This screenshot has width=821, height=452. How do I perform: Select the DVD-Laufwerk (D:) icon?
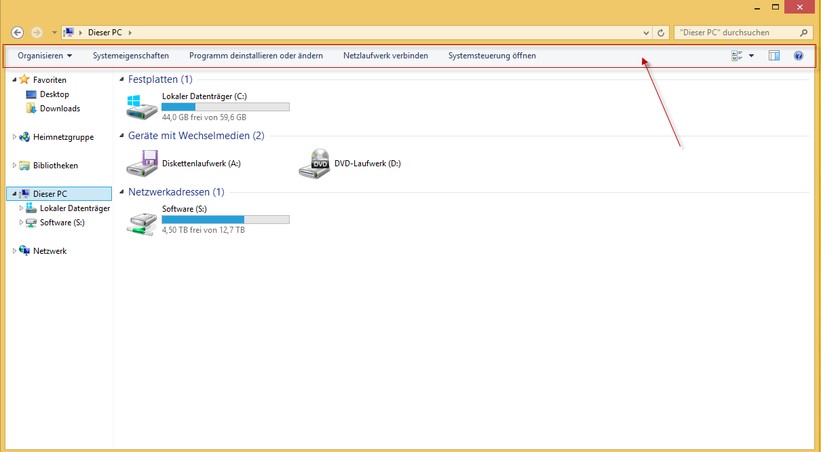pos(315,164)
